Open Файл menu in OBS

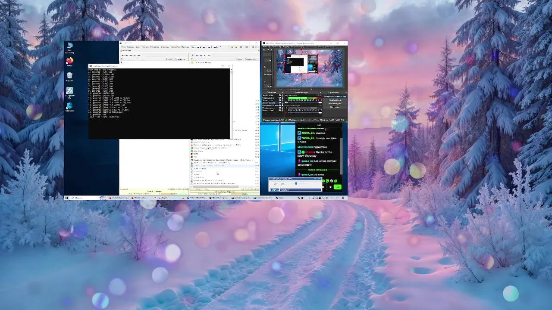pyautogui.click(x=266, y=47)
